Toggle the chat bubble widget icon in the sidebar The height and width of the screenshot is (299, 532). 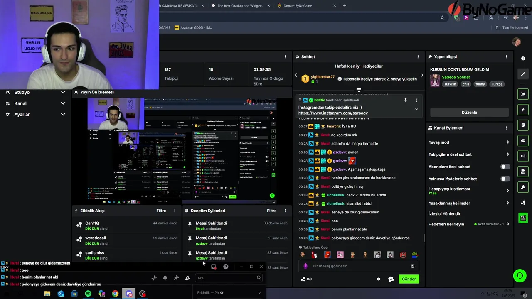(x=523, y=141)
